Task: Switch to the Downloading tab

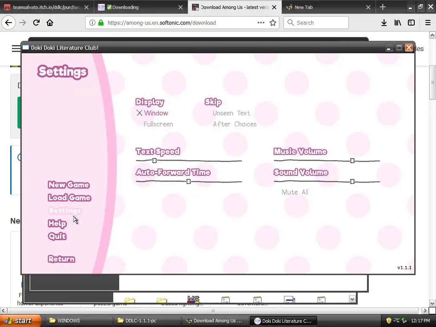Action: pyautogui.click(x=140, y=7)
